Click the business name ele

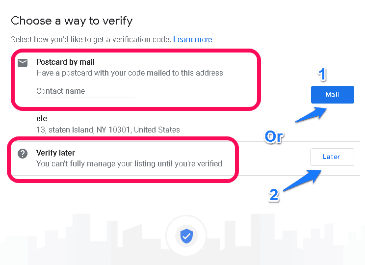pyautogui.click(x=42, y=119)
